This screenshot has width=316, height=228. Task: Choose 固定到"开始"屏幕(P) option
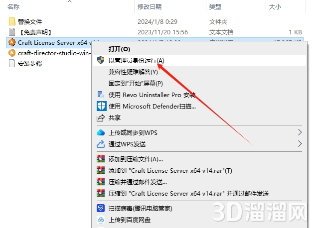pyautogui.click(x=136, y=83)
